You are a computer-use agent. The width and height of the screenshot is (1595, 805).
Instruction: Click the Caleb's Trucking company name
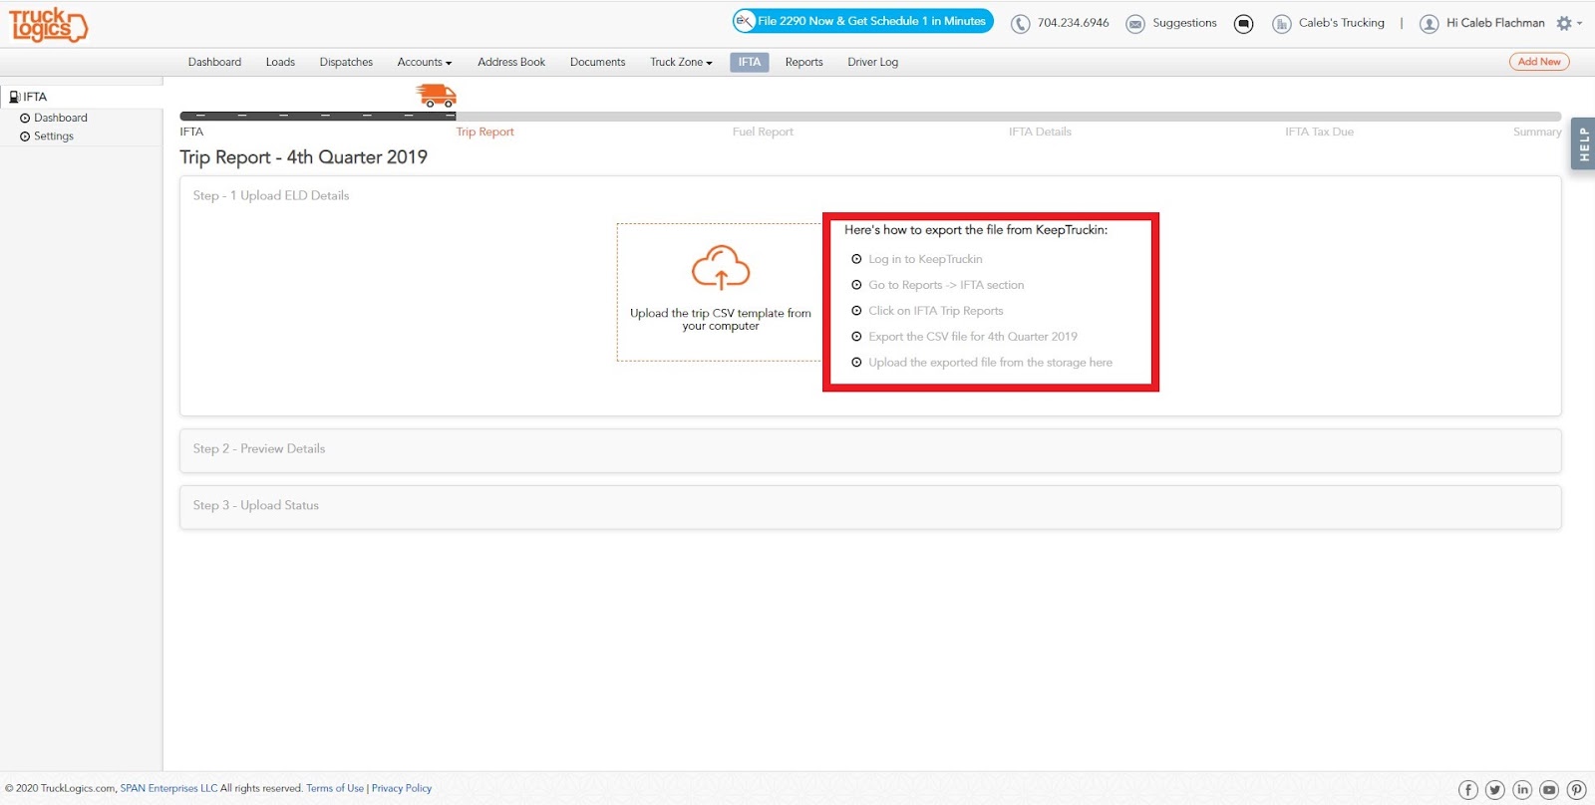tap(1342, 23)
